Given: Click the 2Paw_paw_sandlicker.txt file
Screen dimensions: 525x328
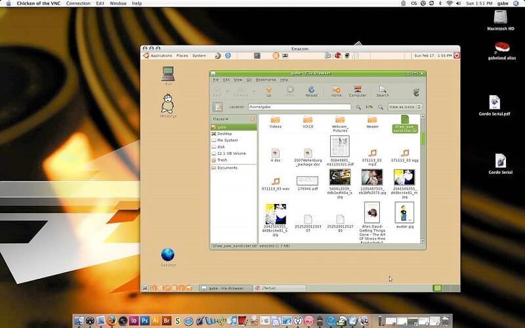Looking at the screenshot, I should (405, 124).
